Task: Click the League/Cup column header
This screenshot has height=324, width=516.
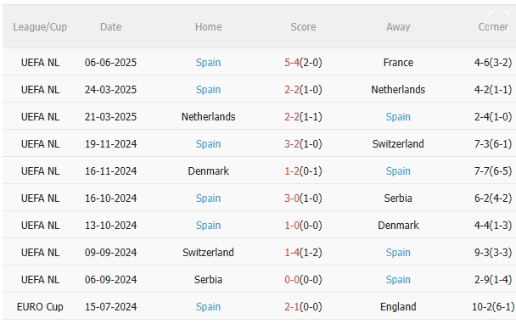Action: pos(40,27)
